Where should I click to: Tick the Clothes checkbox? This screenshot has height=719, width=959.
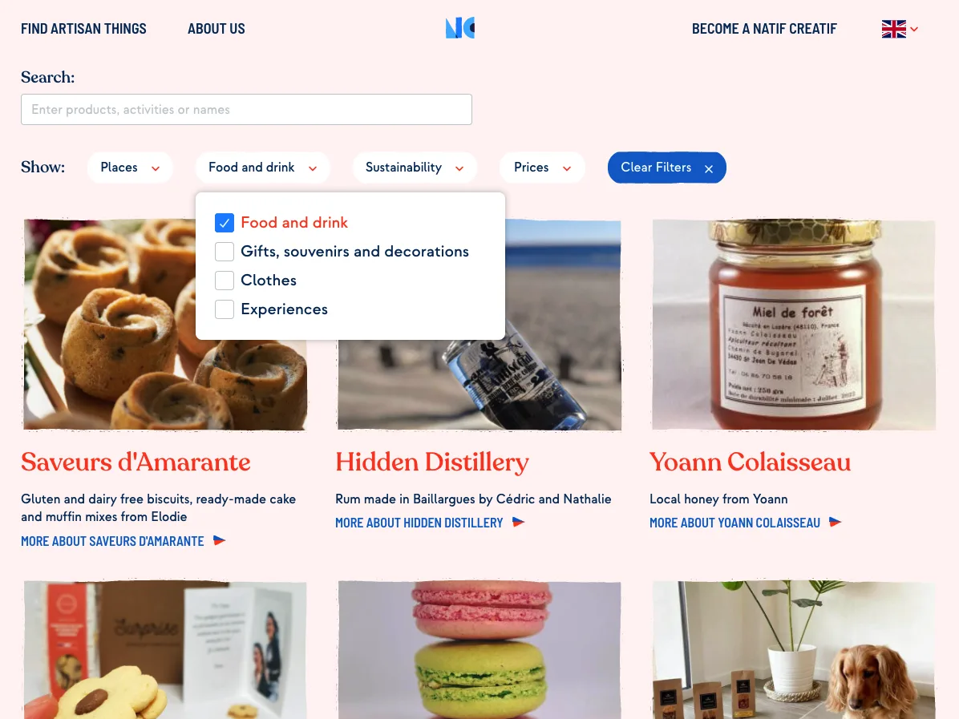[x=225, y=280]
